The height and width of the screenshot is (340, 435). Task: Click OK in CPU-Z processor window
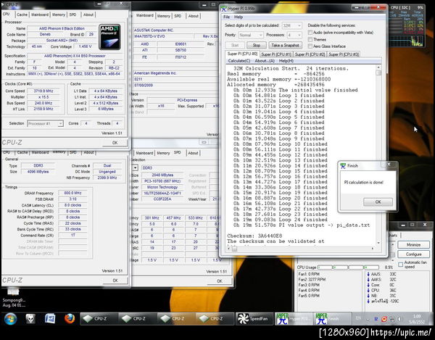115,143
